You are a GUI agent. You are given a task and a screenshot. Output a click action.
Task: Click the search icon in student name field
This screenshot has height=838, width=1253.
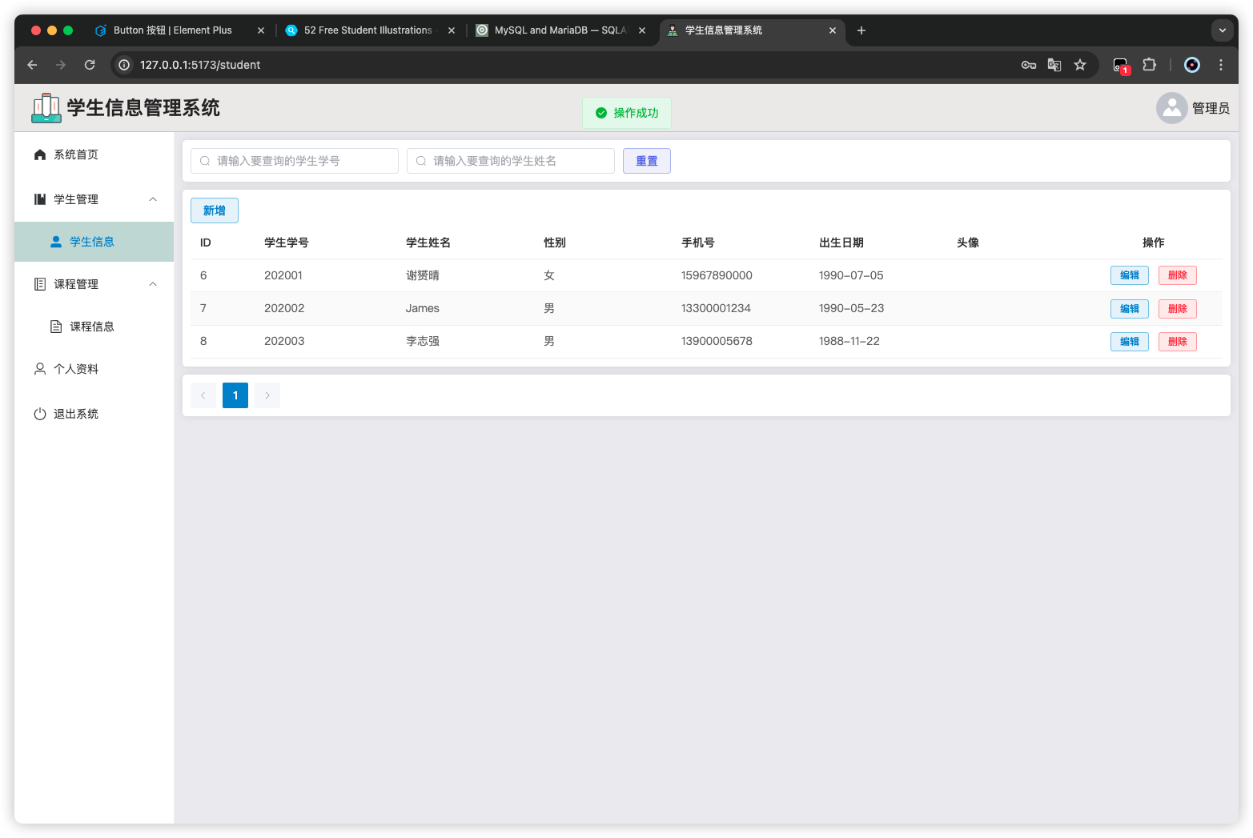[421, 161]
